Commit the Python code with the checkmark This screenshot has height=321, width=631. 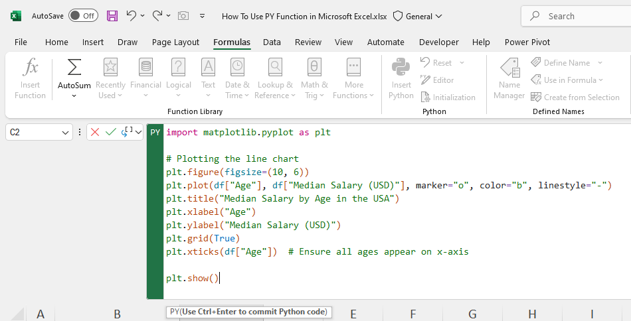[110, 132]
